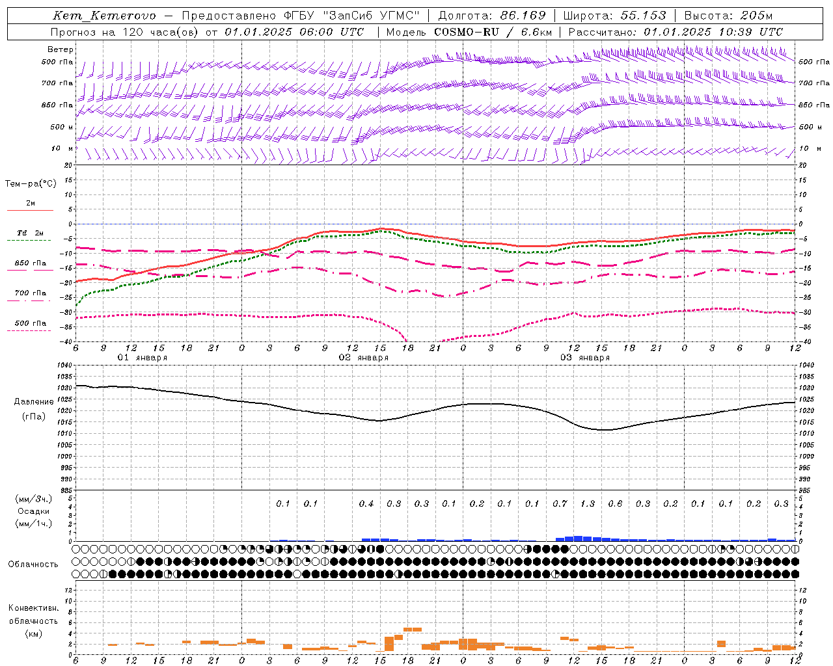The width and height of the screenshot is (833, 666).
Task: Click the 'Облачность' cloud cover label
Action: coord(33,564)
